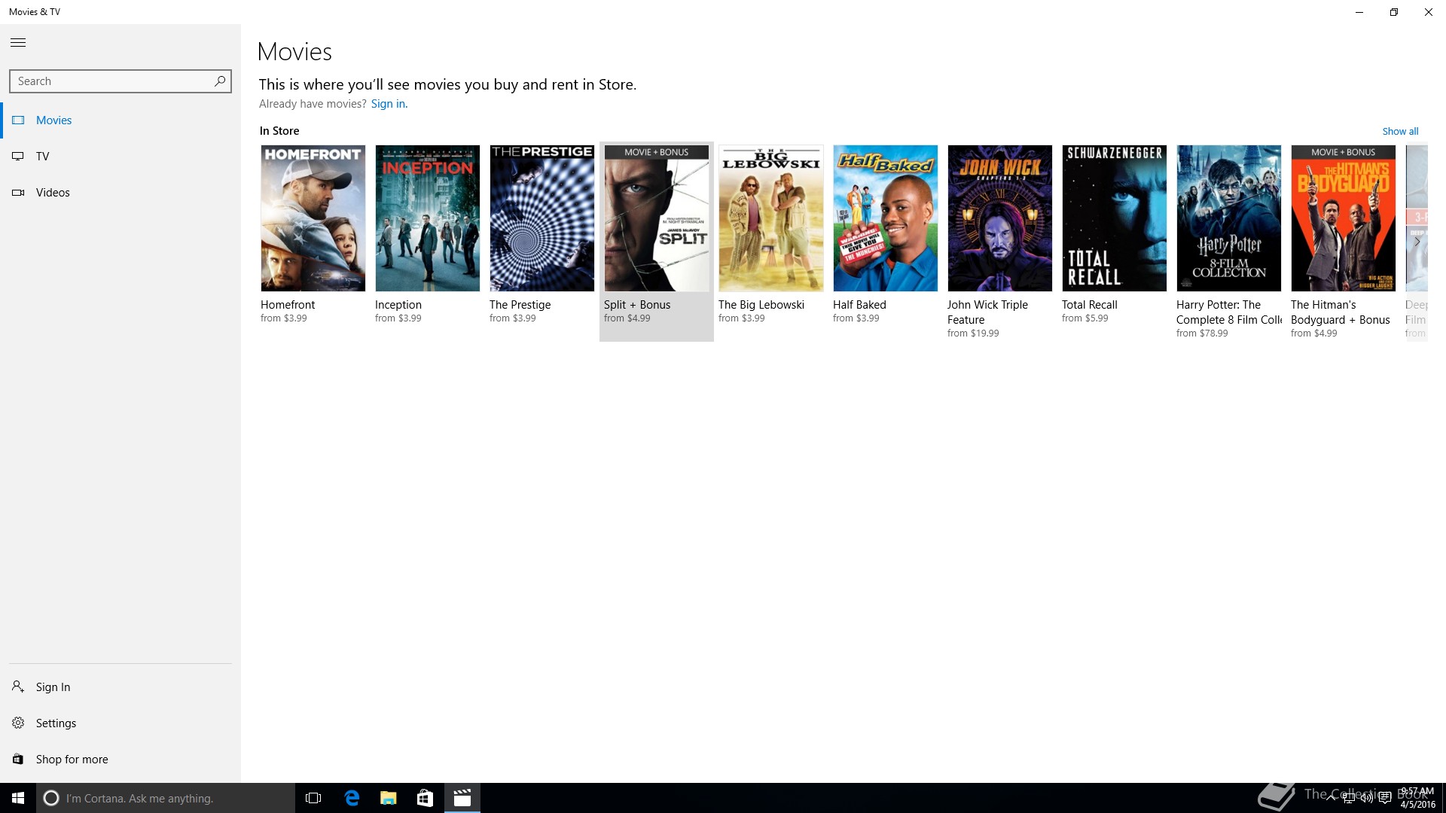This screenshot has width=1446, height=813.
Task: Open the Split + Bonus poster
Action: [x=657, y=218]
